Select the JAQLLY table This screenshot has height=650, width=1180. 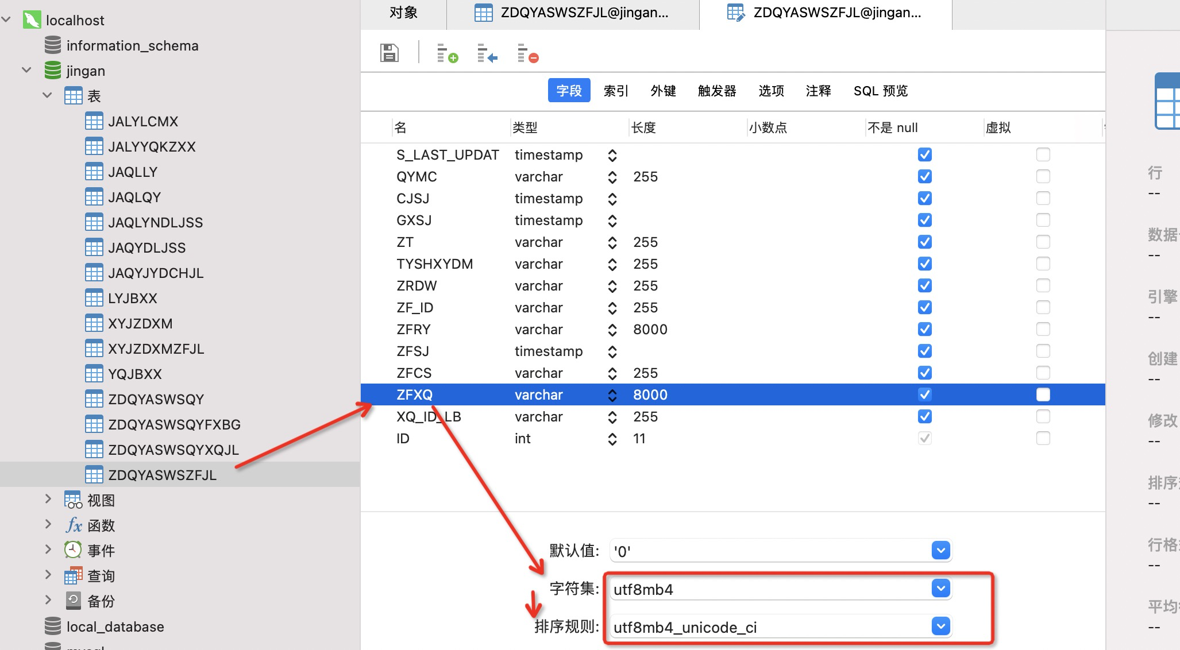pos(133,172)
